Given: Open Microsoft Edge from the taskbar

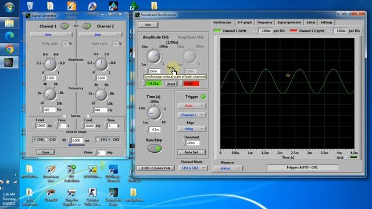Looking at the screenshot, I should point(9,36).
